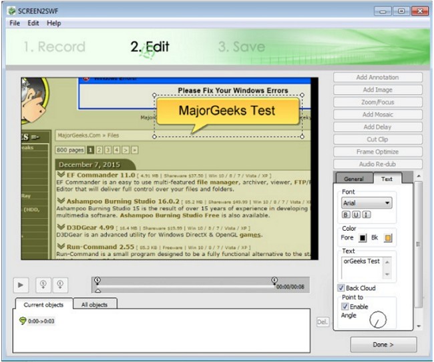434x362 pixels.
Task: Click the play button below the preview
Action: pyautogui.click(x=21, y=285)
